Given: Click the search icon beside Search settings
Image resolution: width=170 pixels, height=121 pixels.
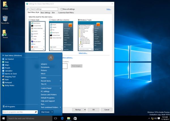Looking at the screenshot, I should pyautogui.click(x=28, y=9).
